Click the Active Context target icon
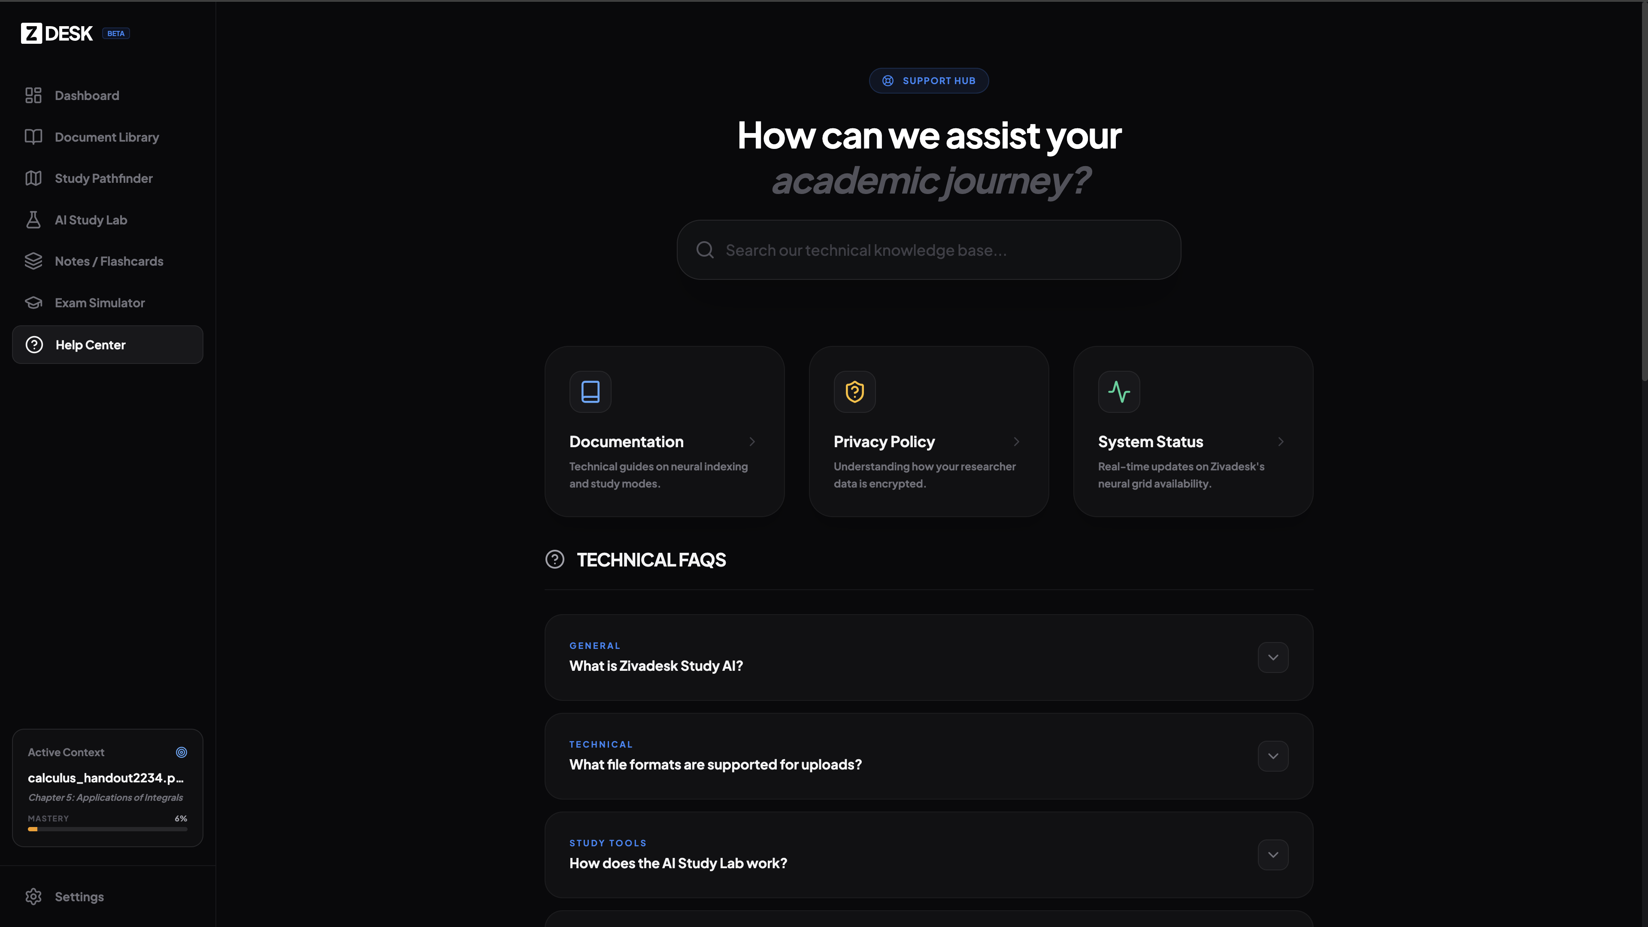The height and width of the screenshot is (927, 1648). 182,752
